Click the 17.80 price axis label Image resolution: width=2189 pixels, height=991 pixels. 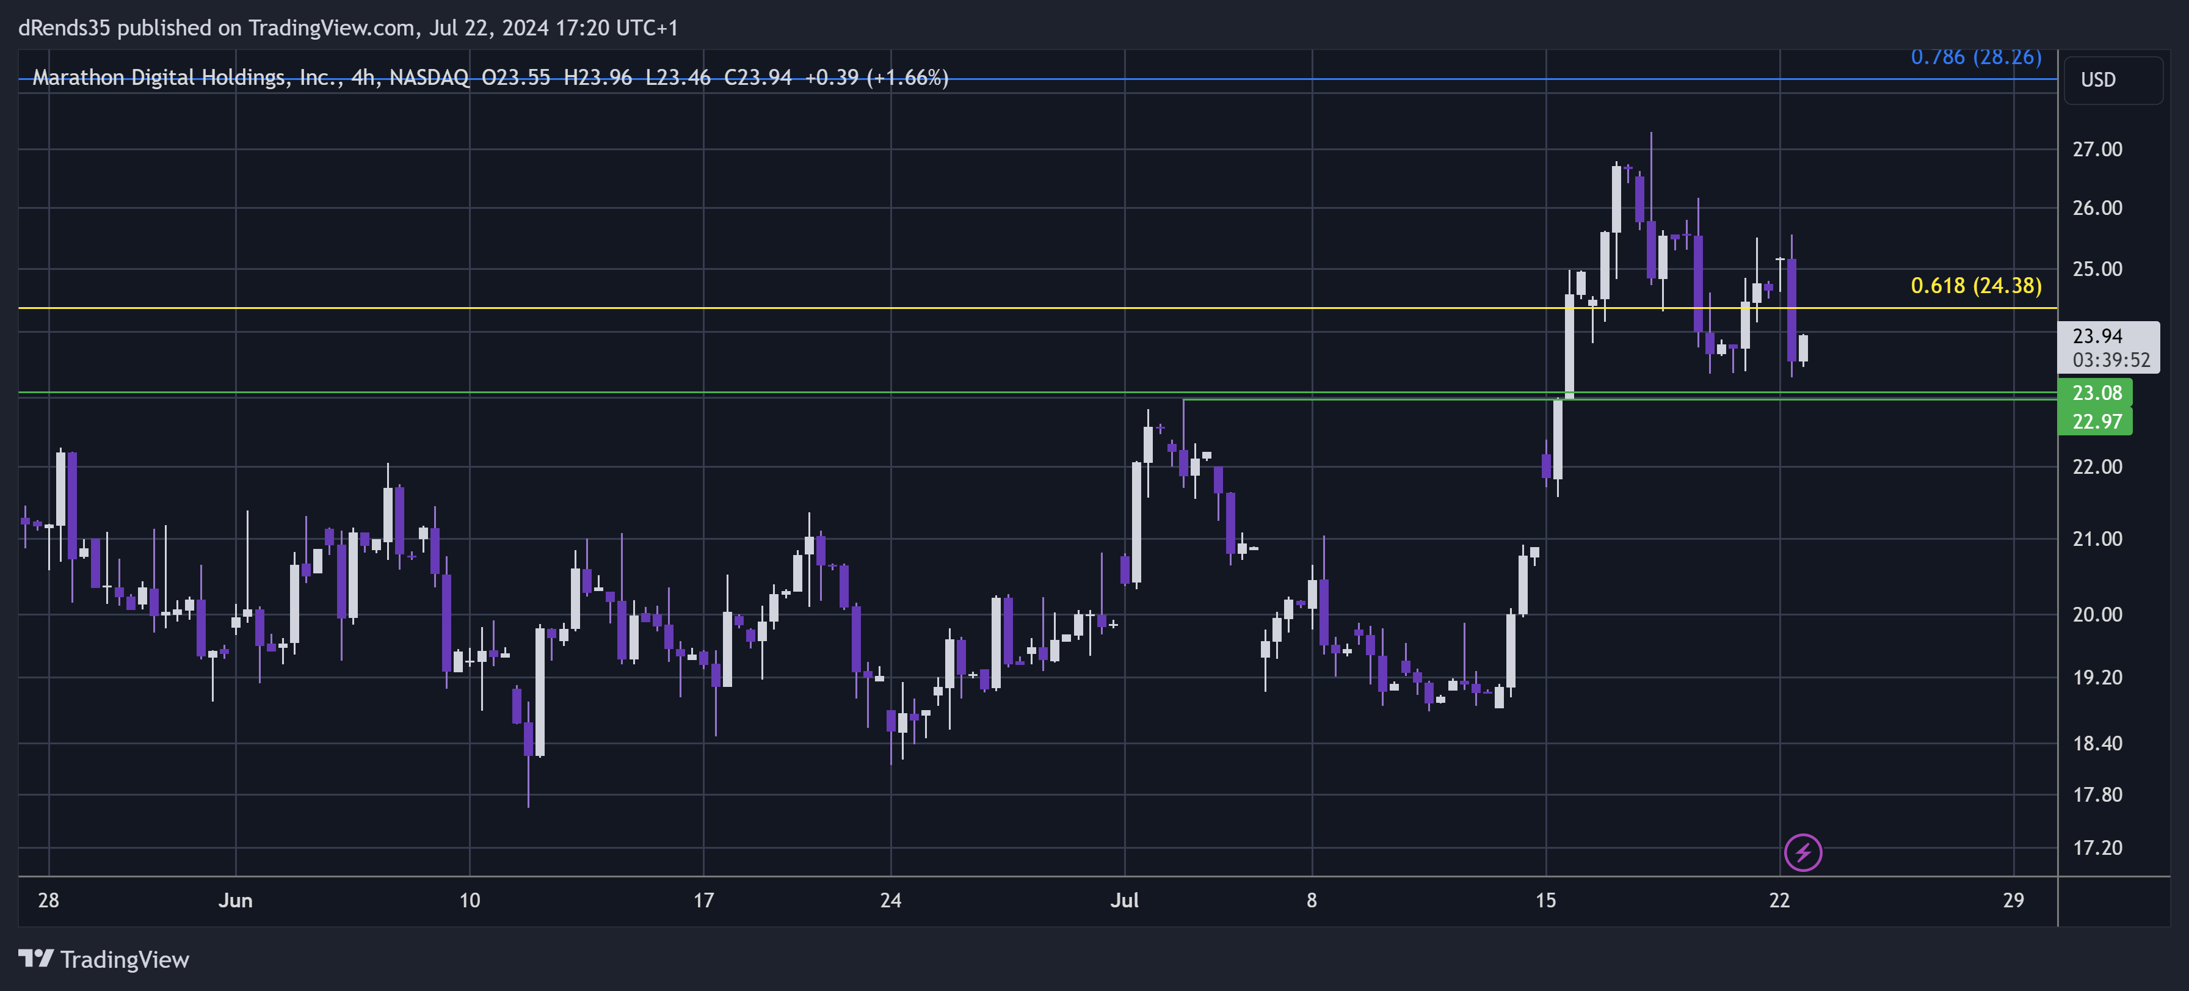click(2096, 794)
